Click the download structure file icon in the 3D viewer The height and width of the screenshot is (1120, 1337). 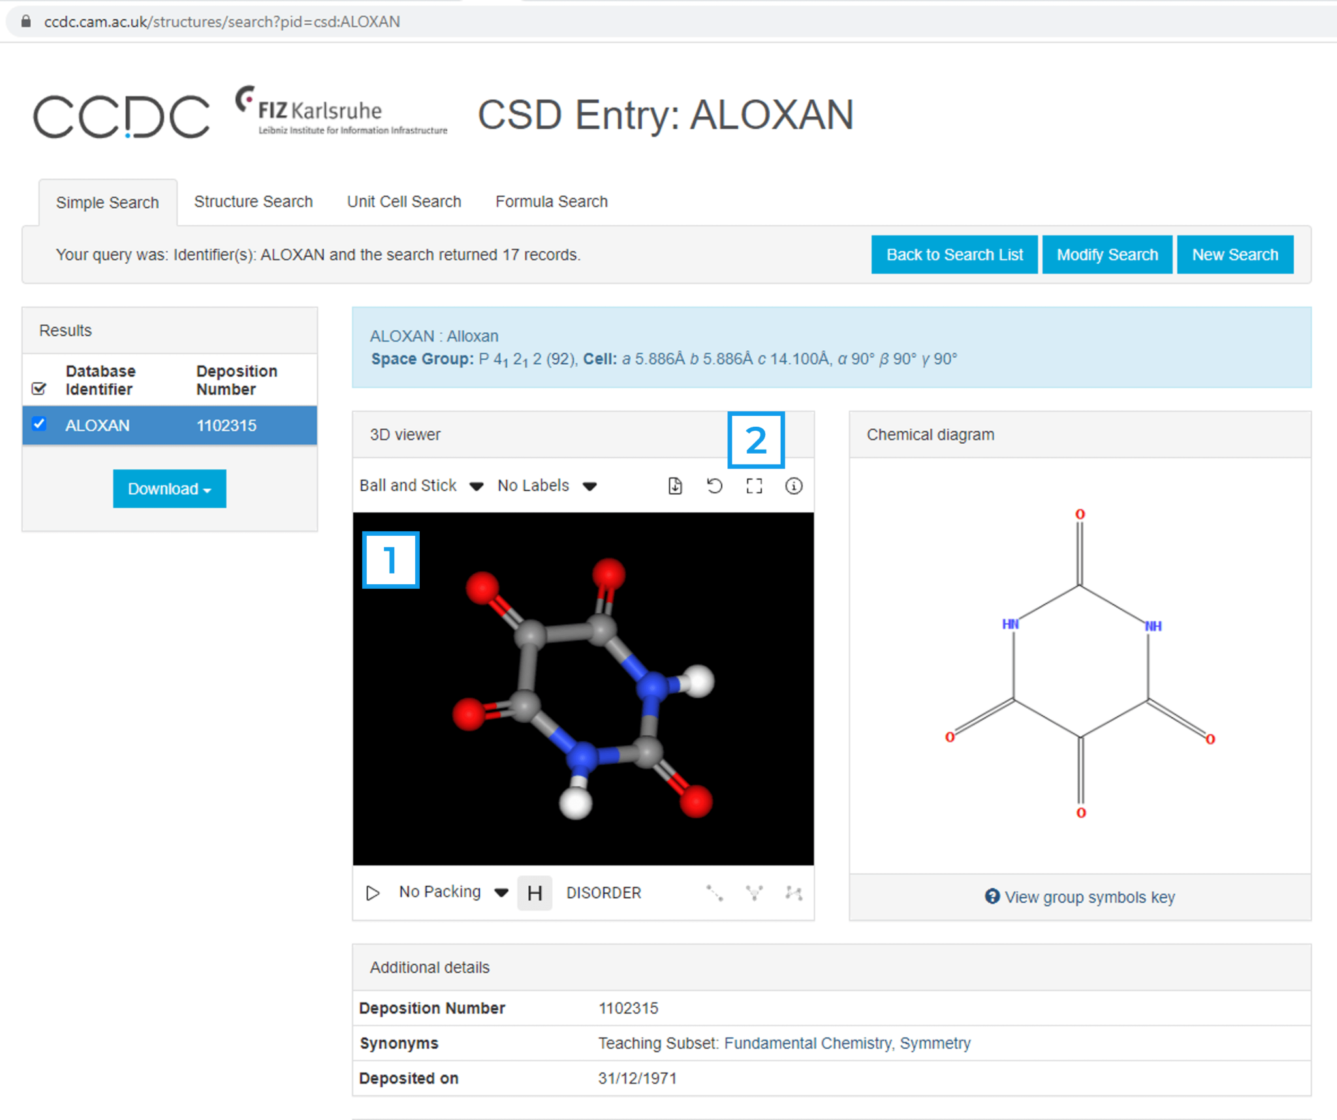675,486
